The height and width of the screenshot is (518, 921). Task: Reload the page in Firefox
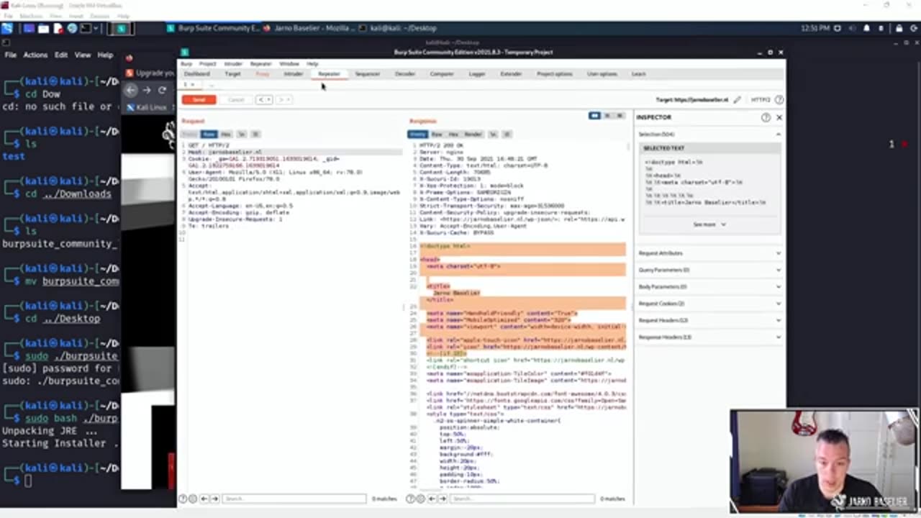click(162, 90)
